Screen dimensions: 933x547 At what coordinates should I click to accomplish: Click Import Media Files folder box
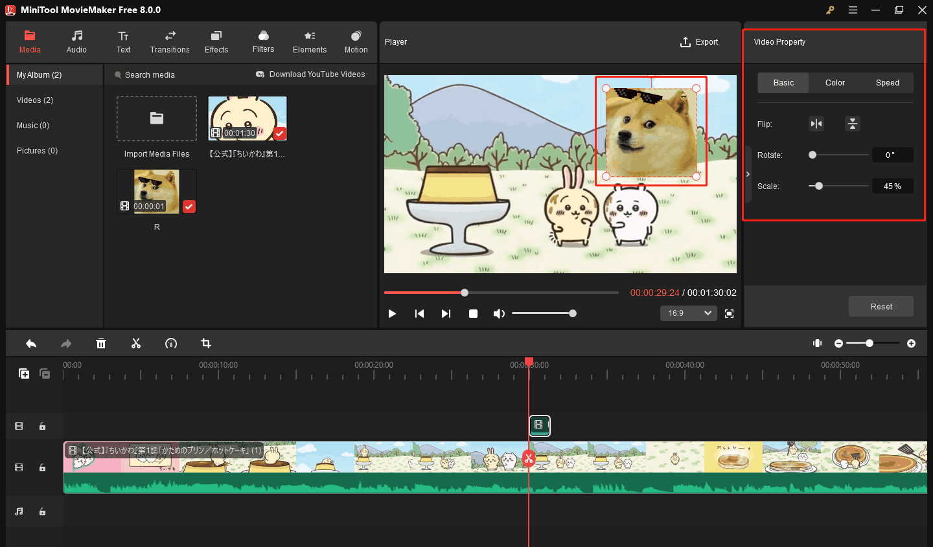click(x=157, y=118)
